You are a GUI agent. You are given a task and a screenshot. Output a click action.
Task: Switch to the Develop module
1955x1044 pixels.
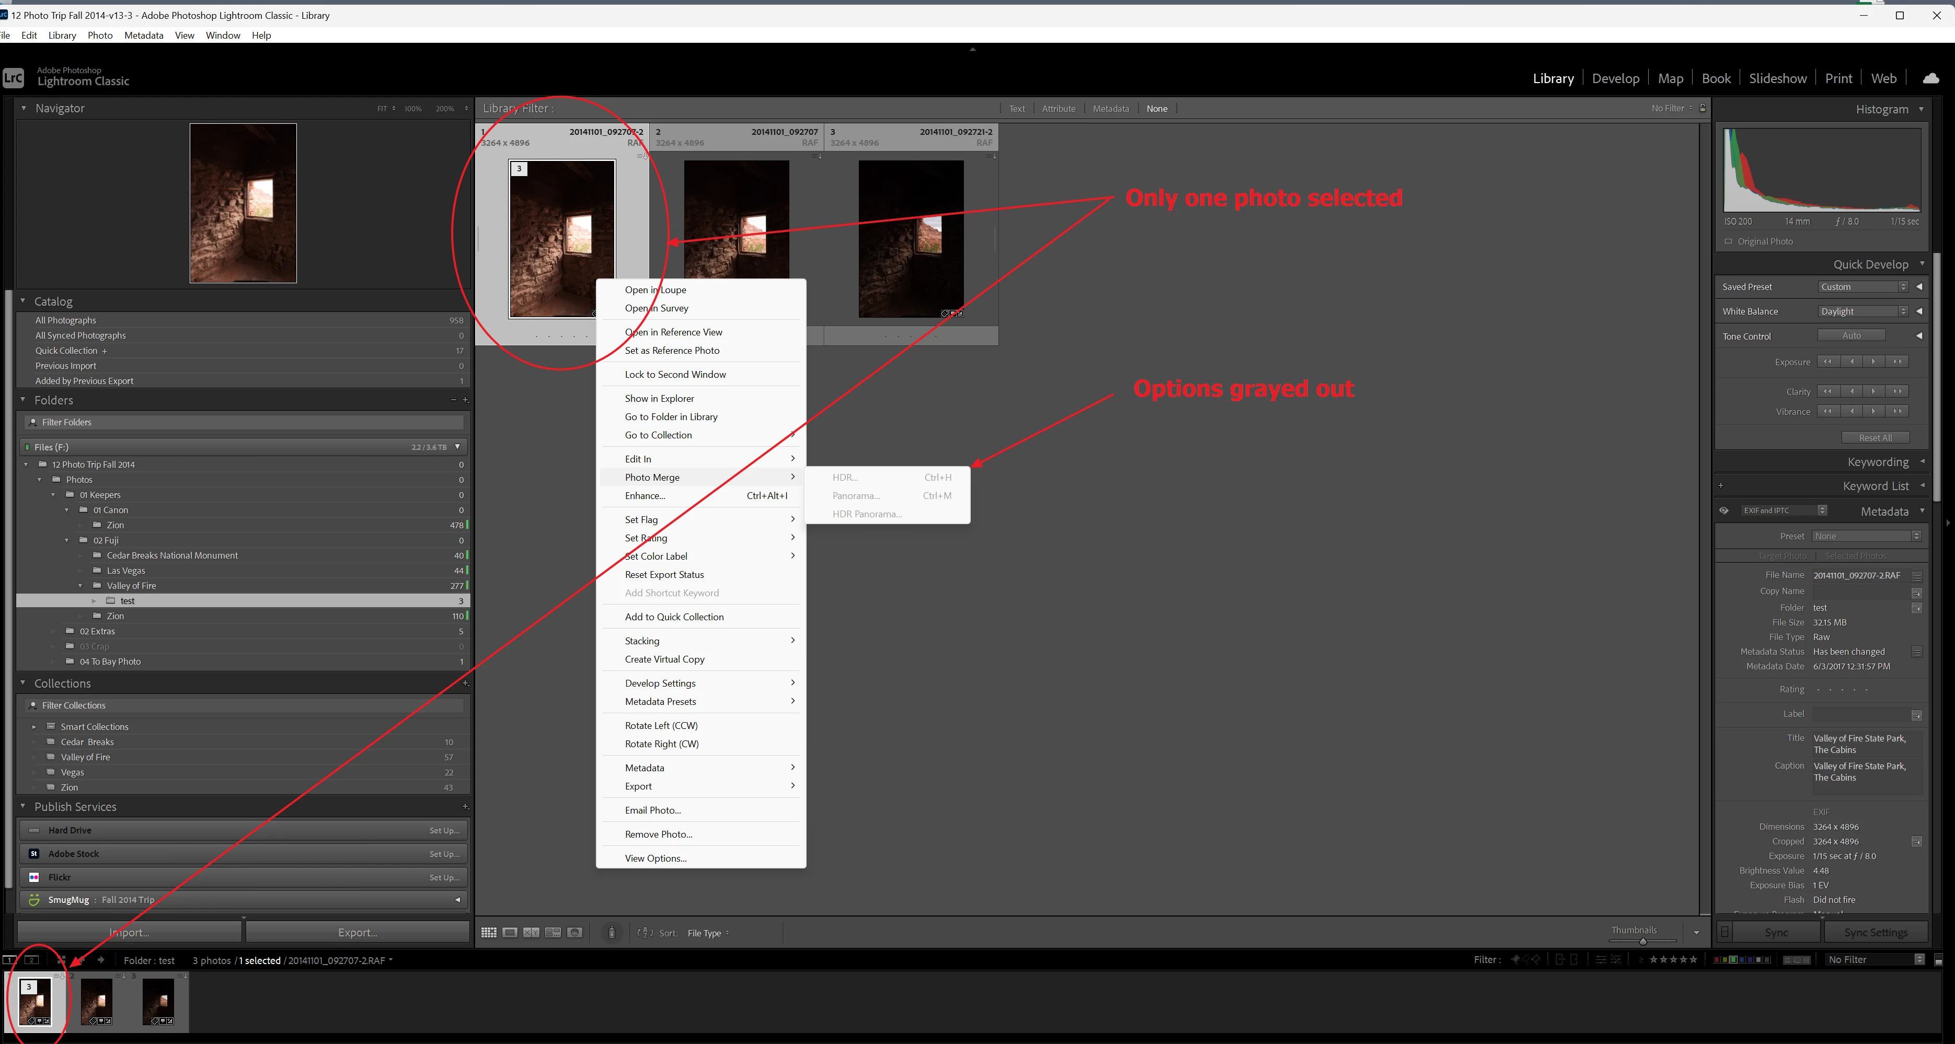click(1615, 78)
